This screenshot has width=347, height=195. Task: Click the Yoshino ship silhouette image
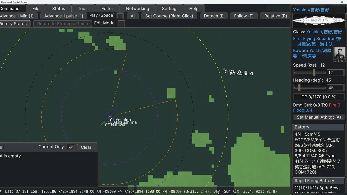click(x=319, y=20)
